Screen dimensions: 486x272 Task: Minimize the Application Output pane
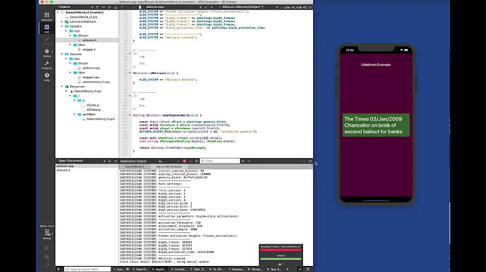pos(304,161)
